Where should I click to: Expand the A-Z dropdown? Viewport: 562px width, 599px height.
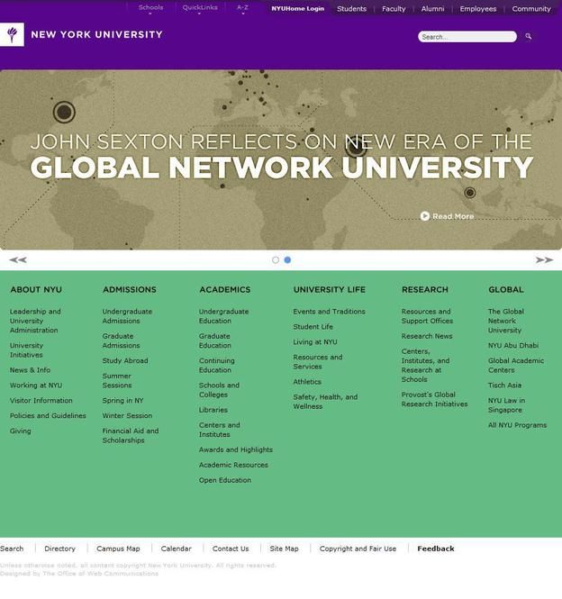click(x=242, y=7)
